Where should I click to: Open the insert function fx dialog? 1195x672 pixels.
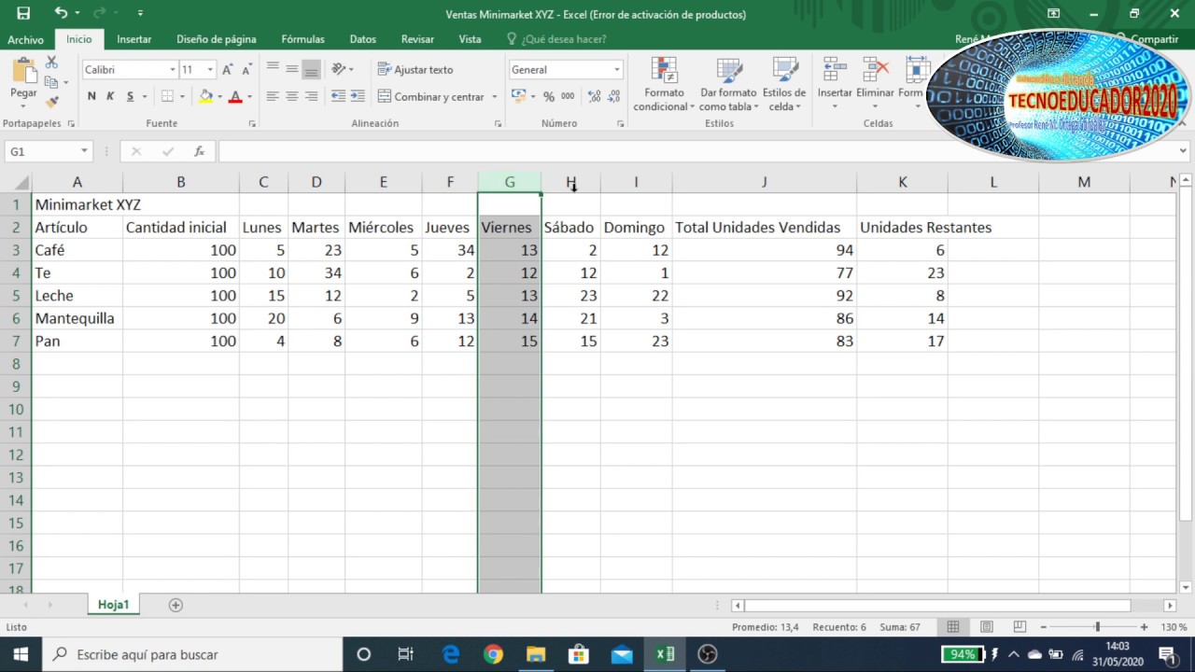coord(199,151)
